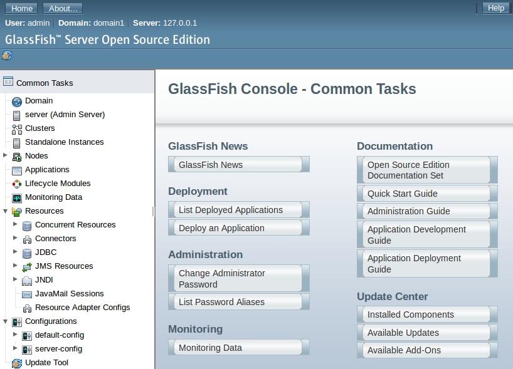Screen dimensions: 513x369
Task: Expand the Concurrent Resources node
Action: tap(15, 224)
